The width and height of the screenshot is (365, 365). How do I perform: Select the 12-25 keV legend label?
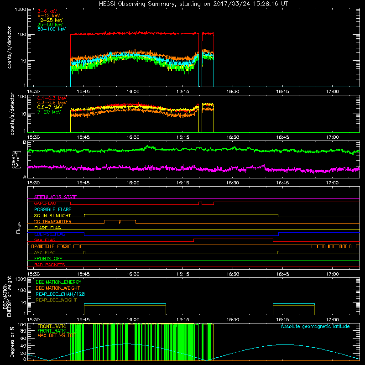50,20
